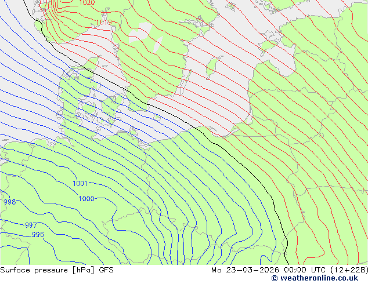
Task: Click the 998 isobar label
Action: pos(10,202)
